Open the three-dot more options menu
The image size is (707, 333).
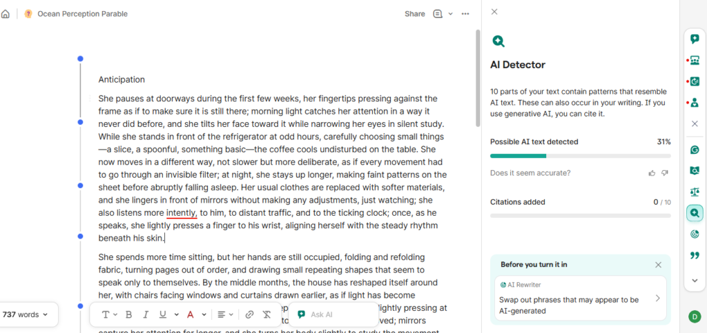click(465, 14)
